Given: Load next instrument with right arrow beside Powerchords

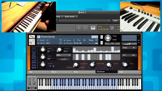Looking at the screenshot, I should 96,37.
